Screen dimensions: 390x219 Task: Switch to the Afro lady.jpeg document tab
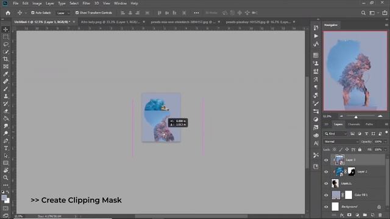coord(111,22)
